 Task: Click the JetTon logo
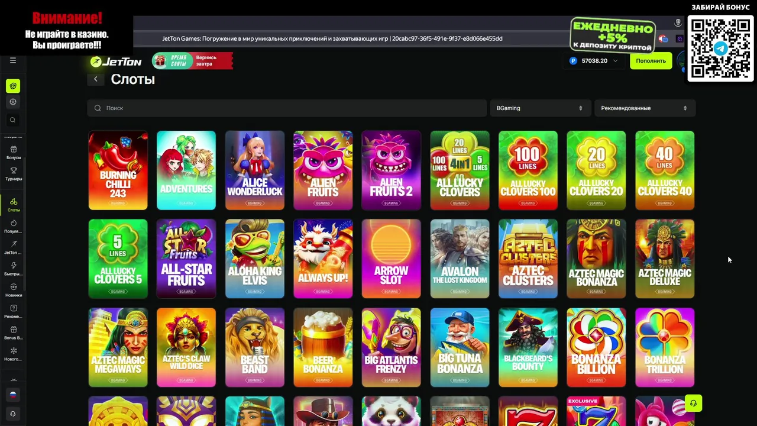click(116, 62)
